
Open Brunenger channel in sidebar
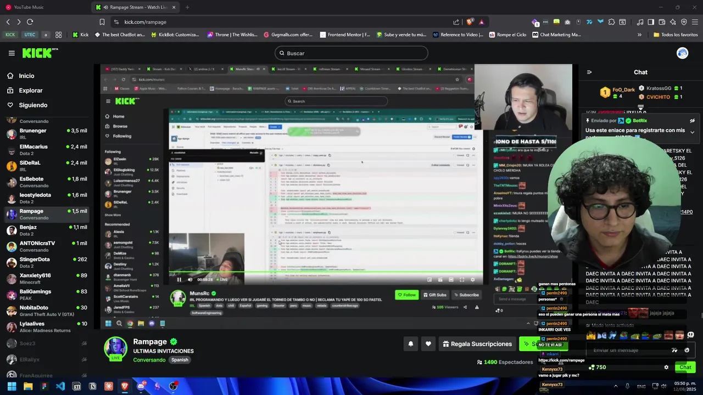tap(46, 134)
